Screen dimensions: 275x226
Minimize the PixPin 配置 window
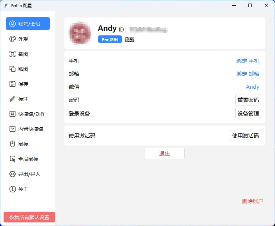pos(234,5)
